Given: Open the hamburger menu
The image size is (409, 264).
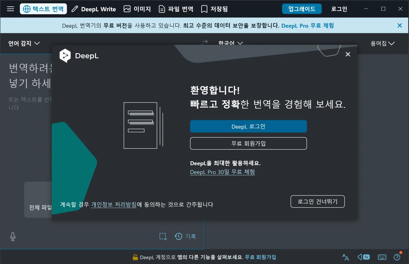Looking at the screenshot, I should coord(10,9).
